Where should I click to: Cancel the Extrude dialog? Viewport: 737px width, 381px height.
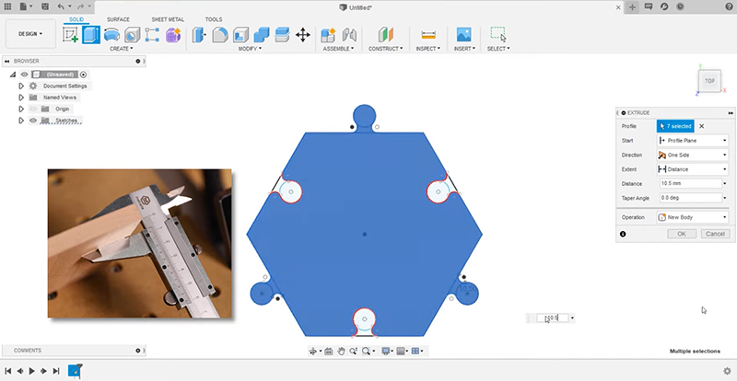[x=714, y=234]
